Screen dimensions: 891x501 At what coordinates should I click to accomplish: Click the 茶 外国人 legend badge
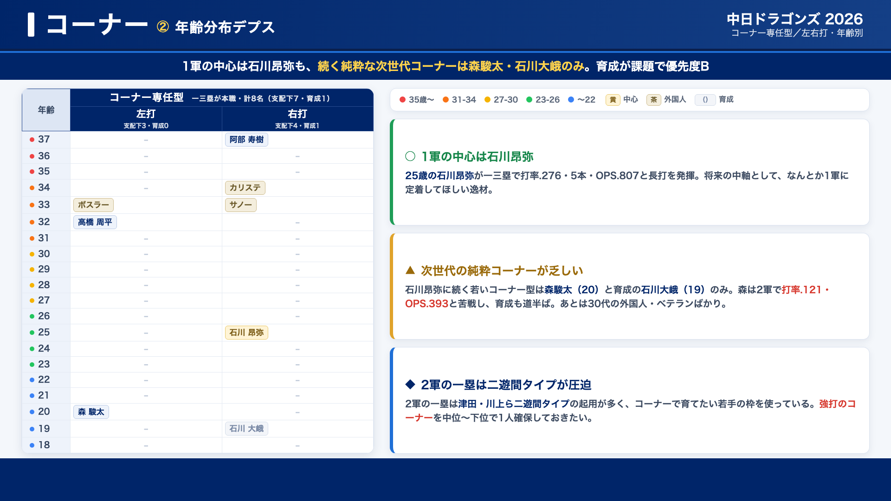654,100
